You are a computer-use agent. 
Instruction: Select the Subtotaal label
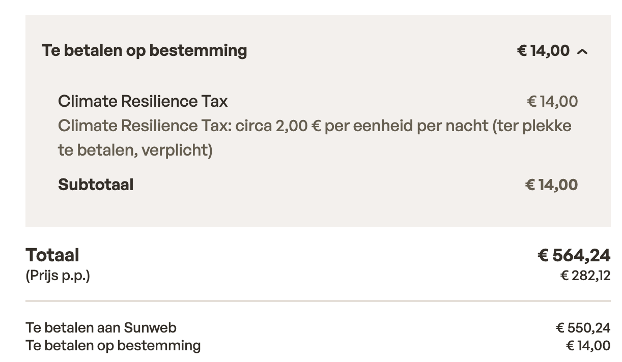(96, 185)
